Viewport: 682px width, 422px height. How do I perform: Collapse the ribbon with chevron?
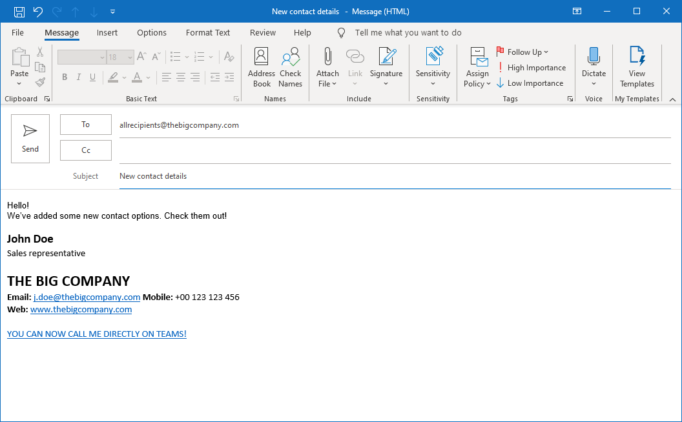click(x=672, y=99)
